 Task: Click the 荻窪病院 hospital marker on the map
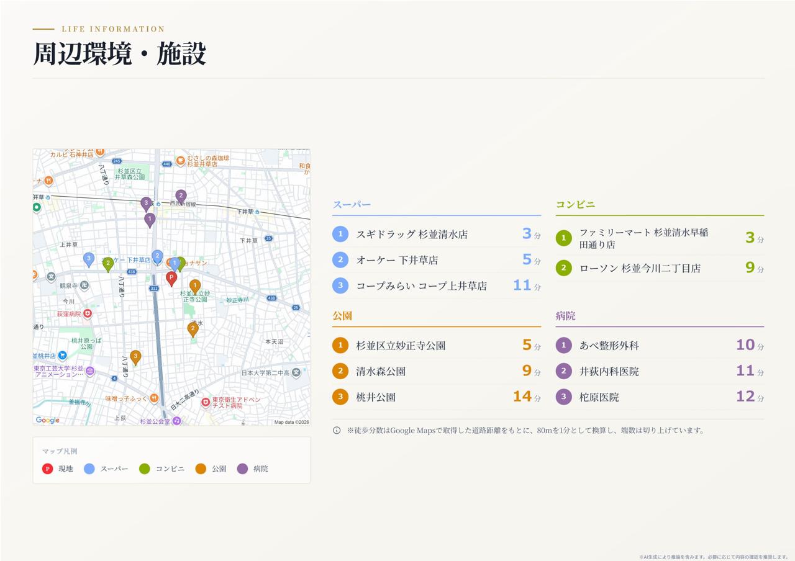(x=88, y=314)
